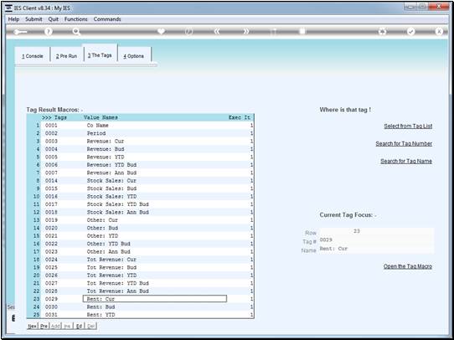Switch to the Pre Run tab
Image resolution: width=454 pixels, height=340 pixels.
coord(67,56)
